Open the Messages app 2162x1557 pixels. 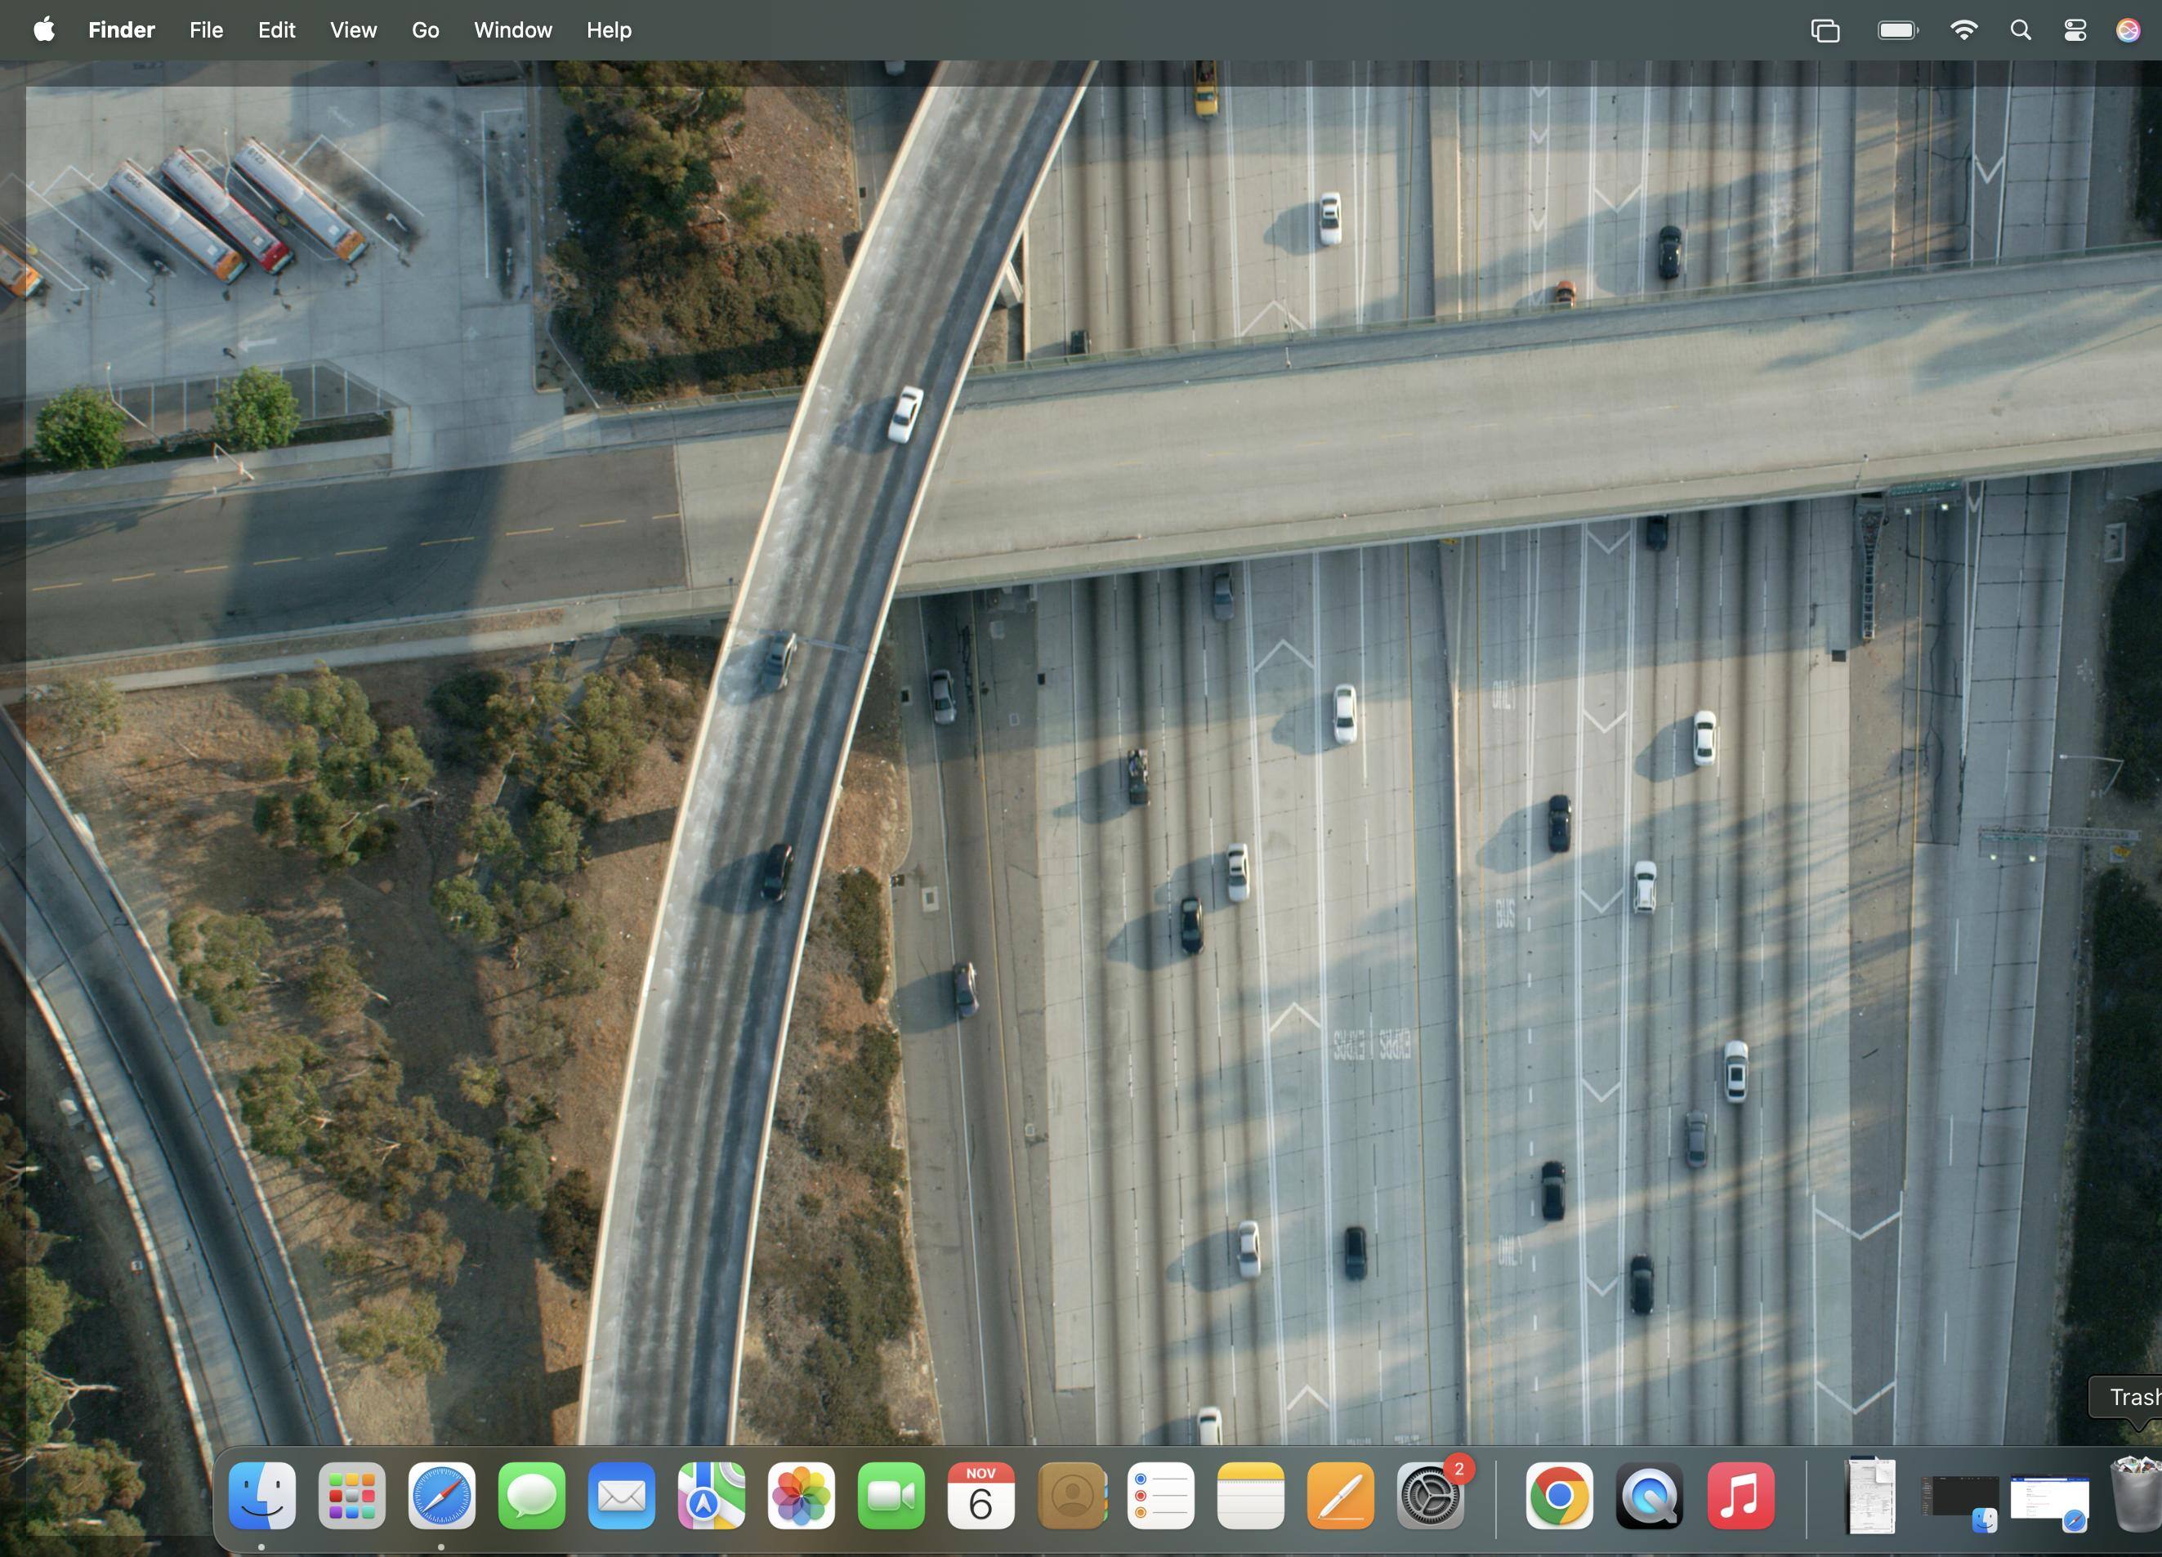point(531,1496)
